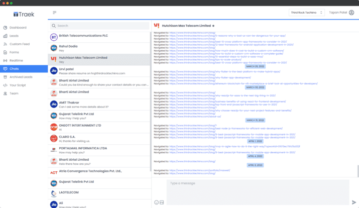Click the Your Script code icon
This screenshot has width=359, height=208.
click(5, 85)
